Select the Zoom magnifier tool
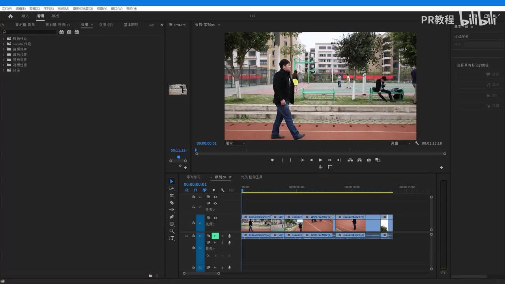Viewport: 505px width, 284px height. pyautogui.click(x=172, y=231)
